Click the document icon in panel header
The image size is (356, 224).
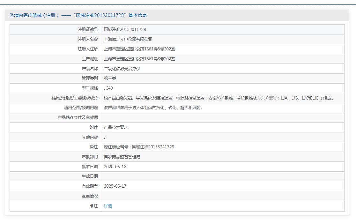[12, 15]
